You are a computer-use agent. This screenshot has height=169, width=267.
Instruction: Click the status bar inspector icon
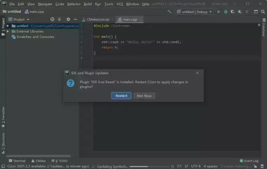coord(262,166)
